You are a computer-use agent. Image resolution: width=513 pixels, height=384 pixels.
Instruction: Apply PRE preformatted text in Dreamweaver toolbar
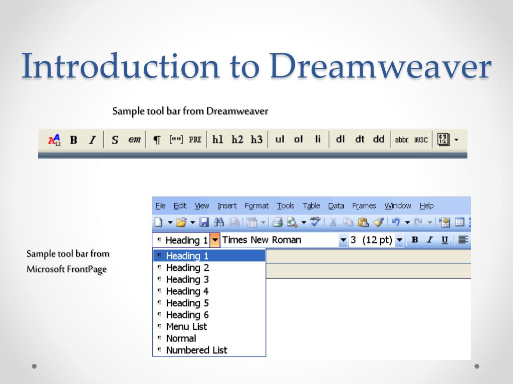(x=195, y=140)
